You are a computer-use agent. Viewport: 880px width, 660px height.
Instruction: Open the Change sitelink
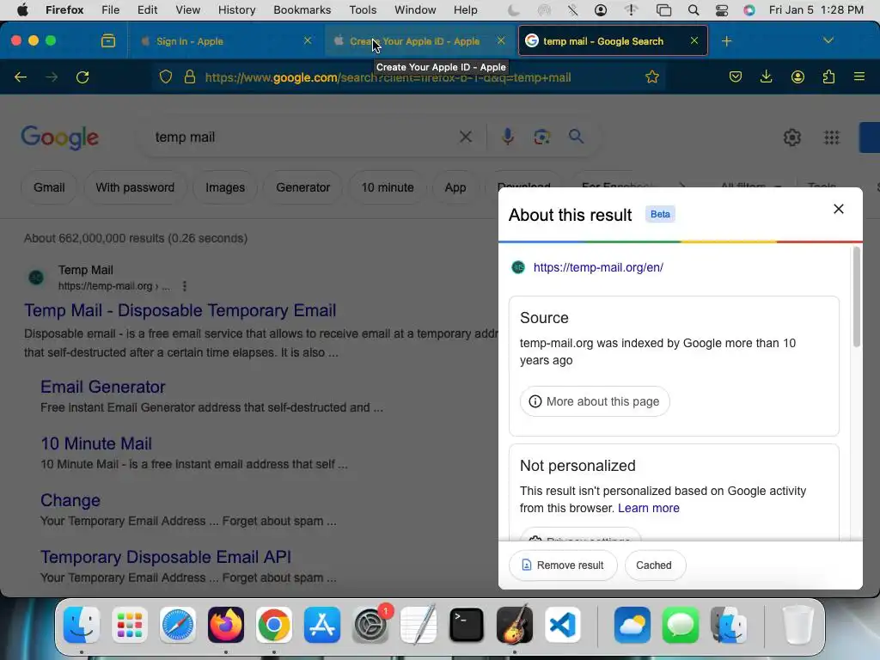coord(70,500)
